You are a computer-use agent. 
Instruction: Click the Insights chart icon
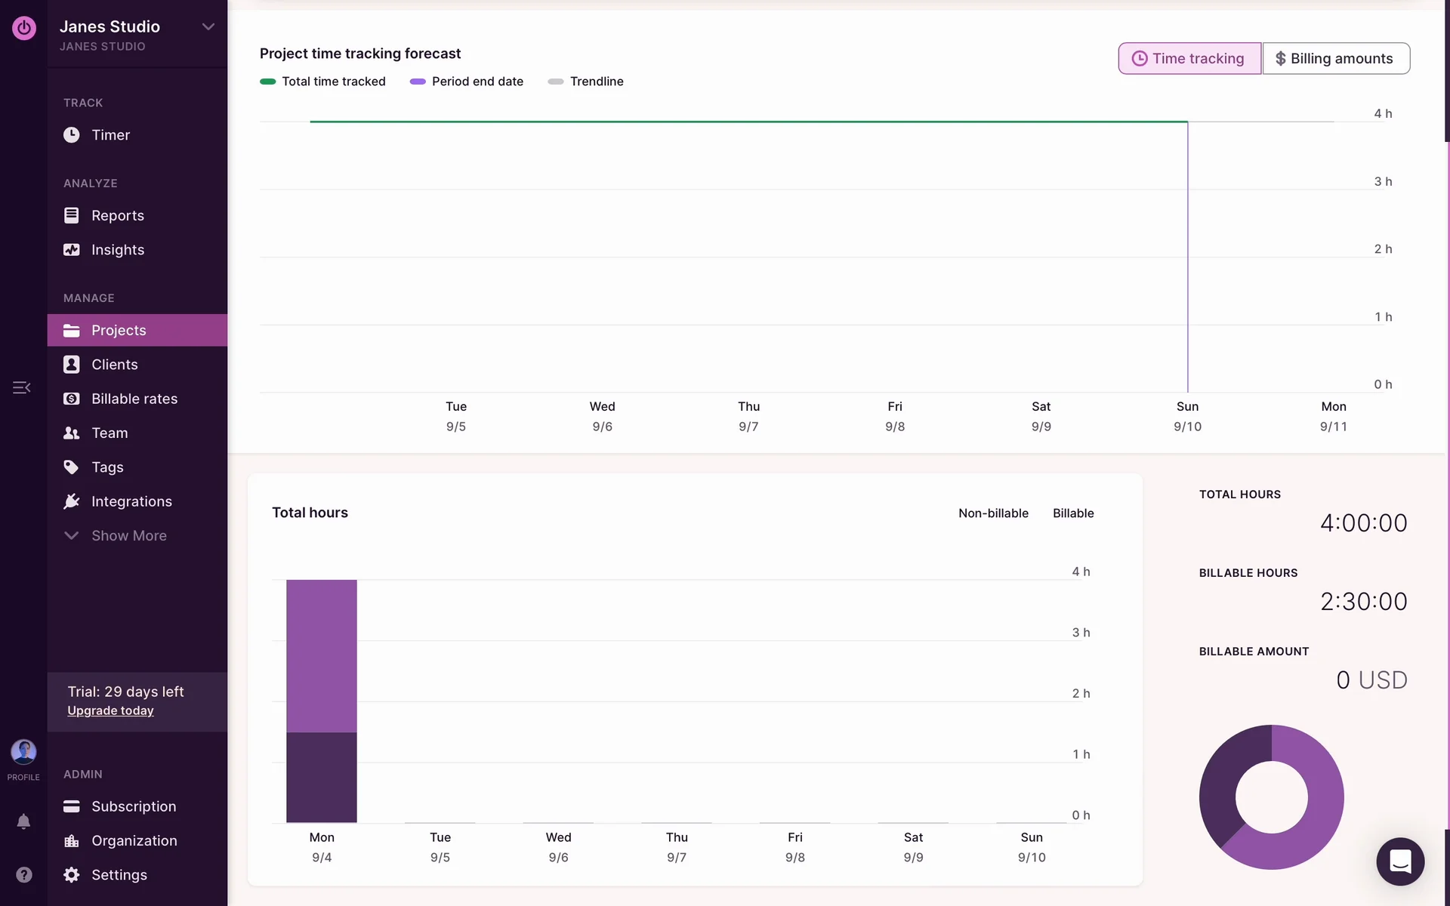click(x=71, y=250)
